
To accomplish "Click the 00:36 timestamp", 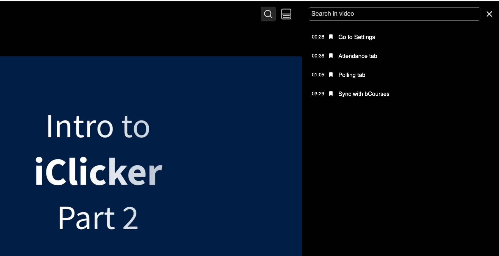I will [318, 56].
